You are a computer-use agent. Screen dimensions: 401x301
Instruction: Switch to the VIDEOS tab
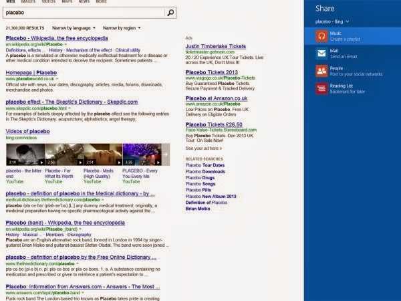(x=49, y=1)
